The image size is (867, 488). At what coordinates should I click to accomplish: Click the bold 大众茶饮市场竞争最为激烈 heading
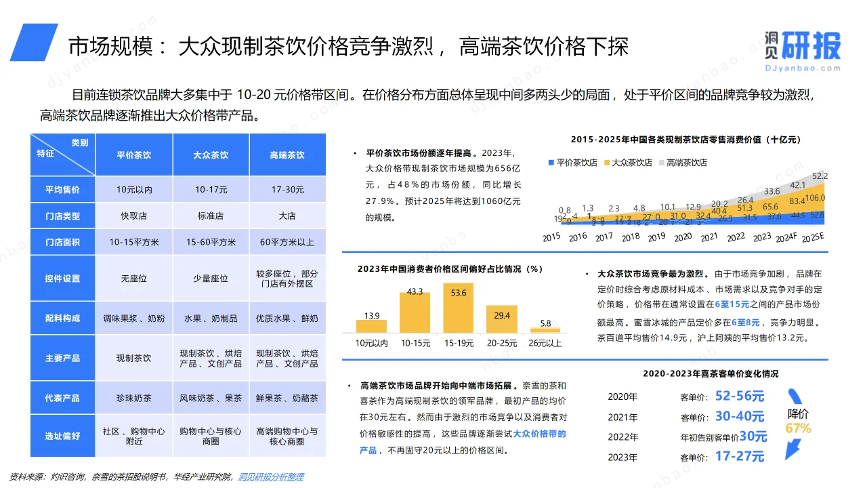coord(652,274)
